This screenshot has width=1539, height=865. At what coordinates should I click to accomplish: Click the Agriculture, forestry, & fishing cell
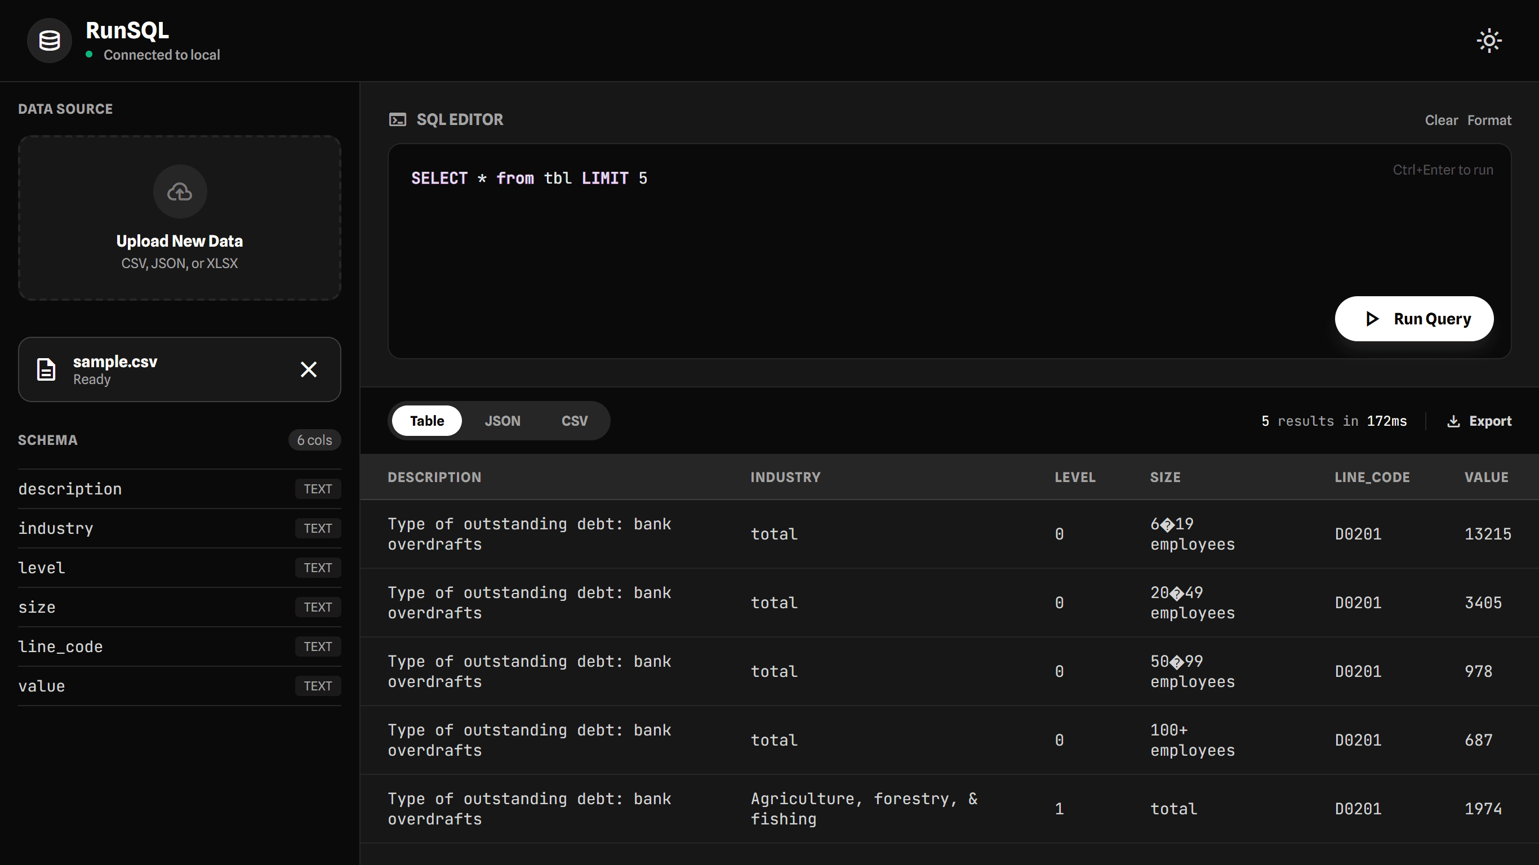tap(864, 809)
